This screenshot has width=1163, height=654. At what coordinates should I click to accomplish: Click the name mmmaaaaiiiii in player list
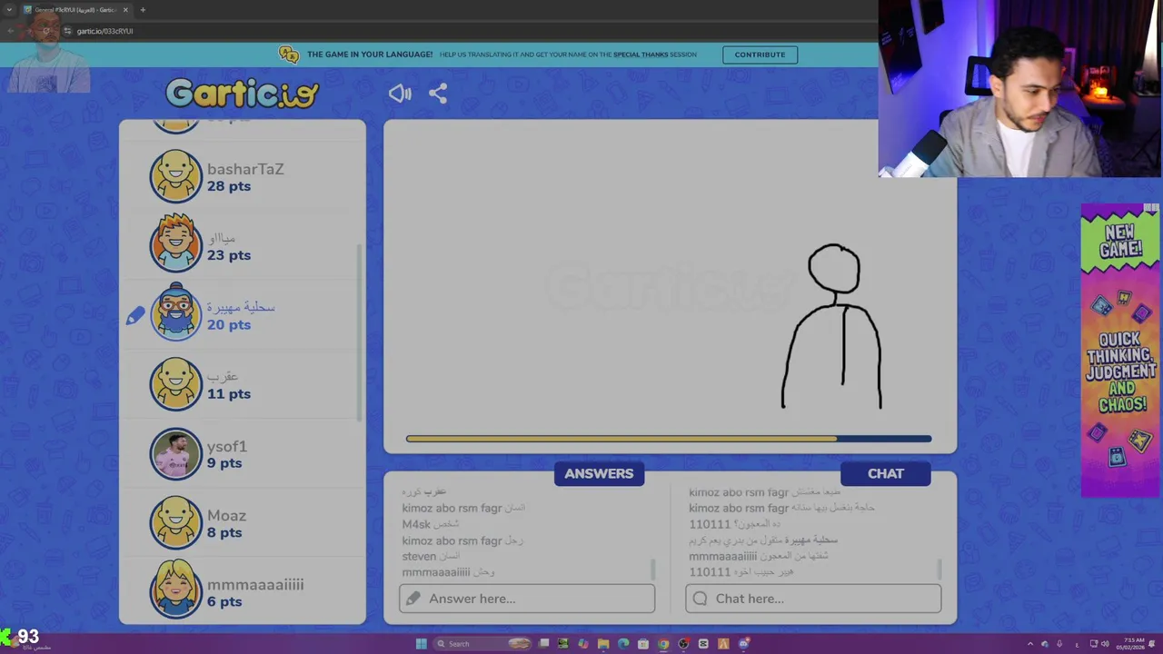click(255, 584)
